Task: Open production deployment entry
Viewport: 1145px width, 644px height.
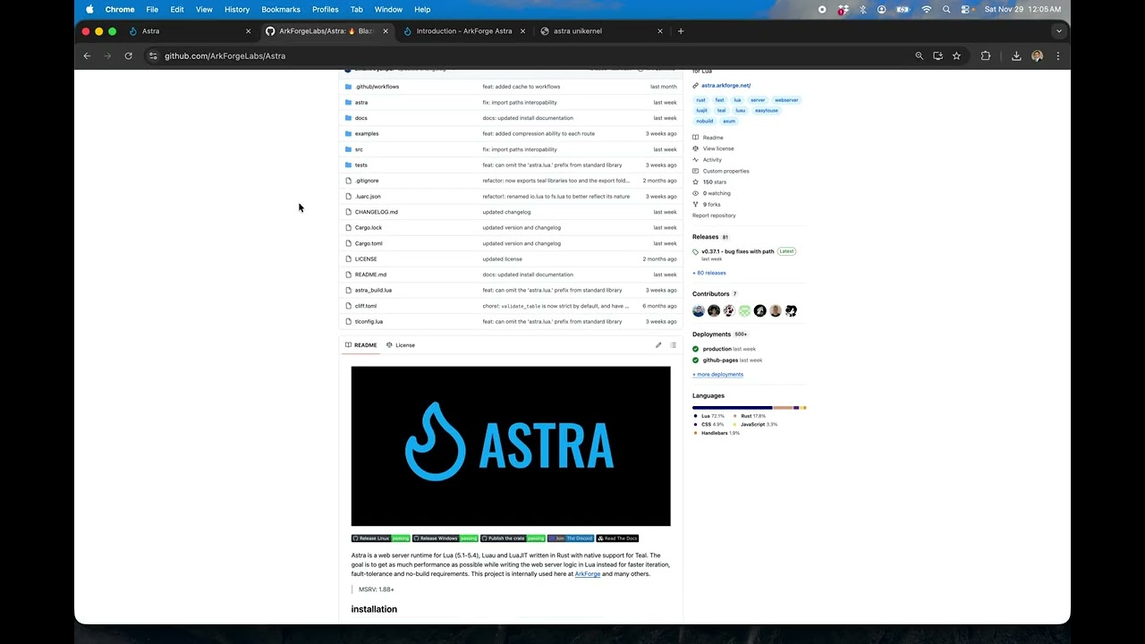Action: coord(717,349)
